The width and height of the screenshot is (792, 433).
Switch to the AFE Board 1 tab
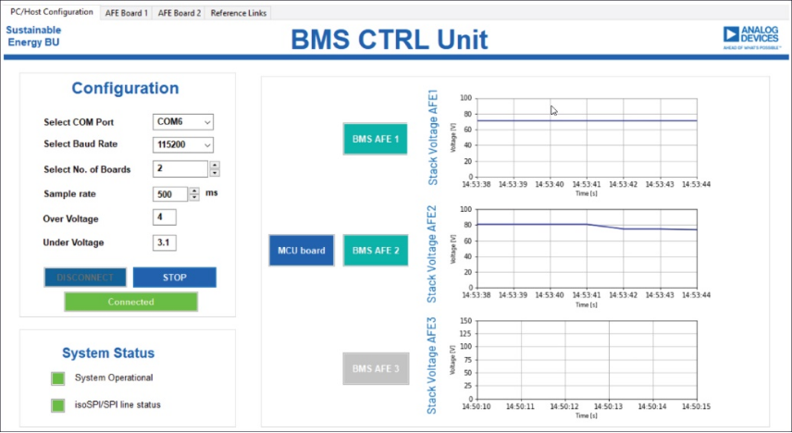click(x=126, y=13)
